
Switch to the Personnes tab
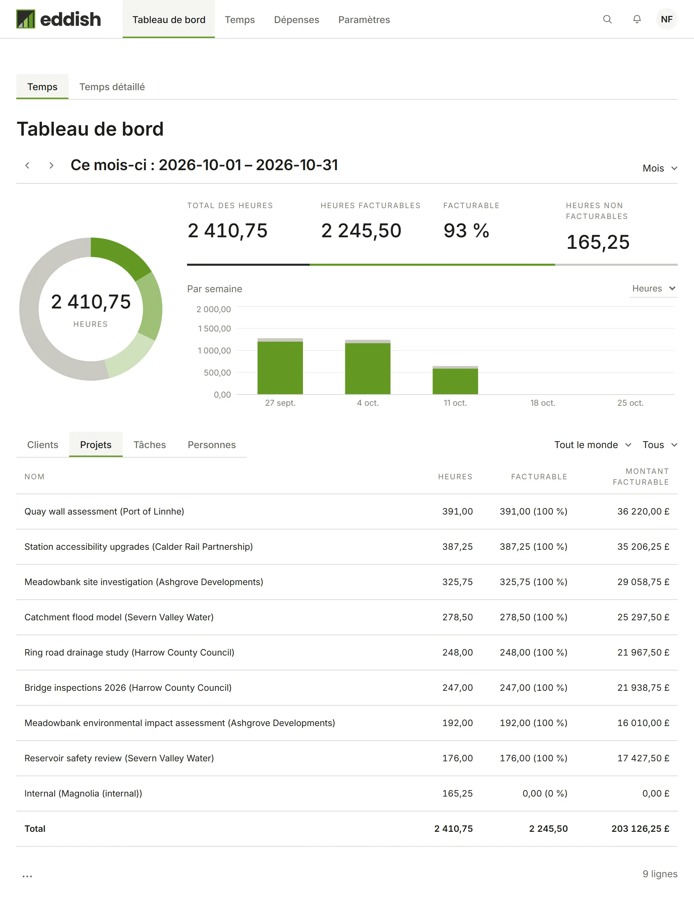pos(212,445)
